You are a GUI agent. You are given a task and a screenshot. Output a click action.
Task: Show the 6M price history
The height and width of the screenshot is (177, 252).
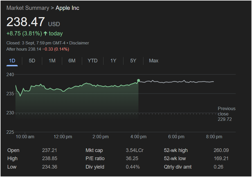[x=72, y=61]
